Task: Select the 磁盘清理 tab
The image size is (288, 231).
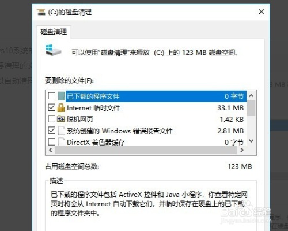Action: [54, 32]
